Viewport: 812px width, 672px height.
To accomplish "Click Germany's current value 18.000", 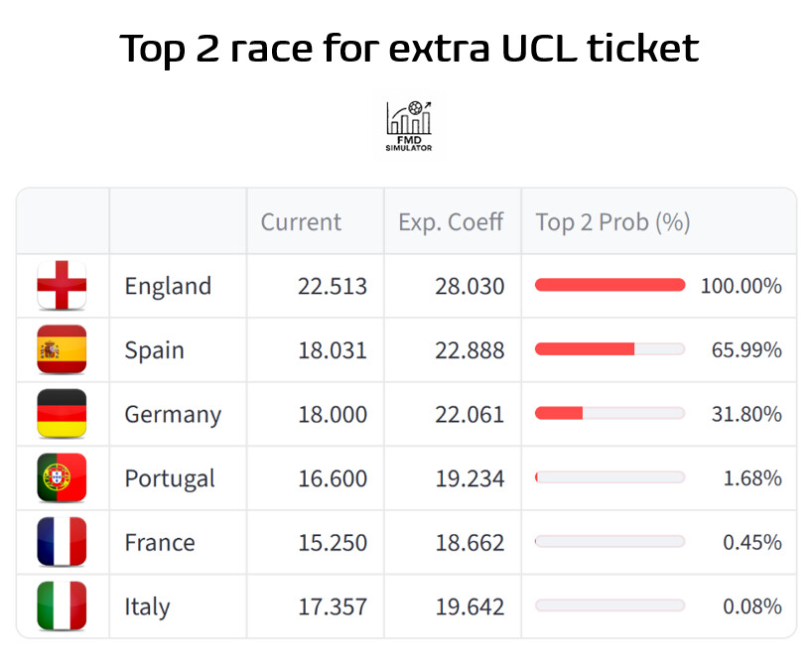I will coord(332,415).
